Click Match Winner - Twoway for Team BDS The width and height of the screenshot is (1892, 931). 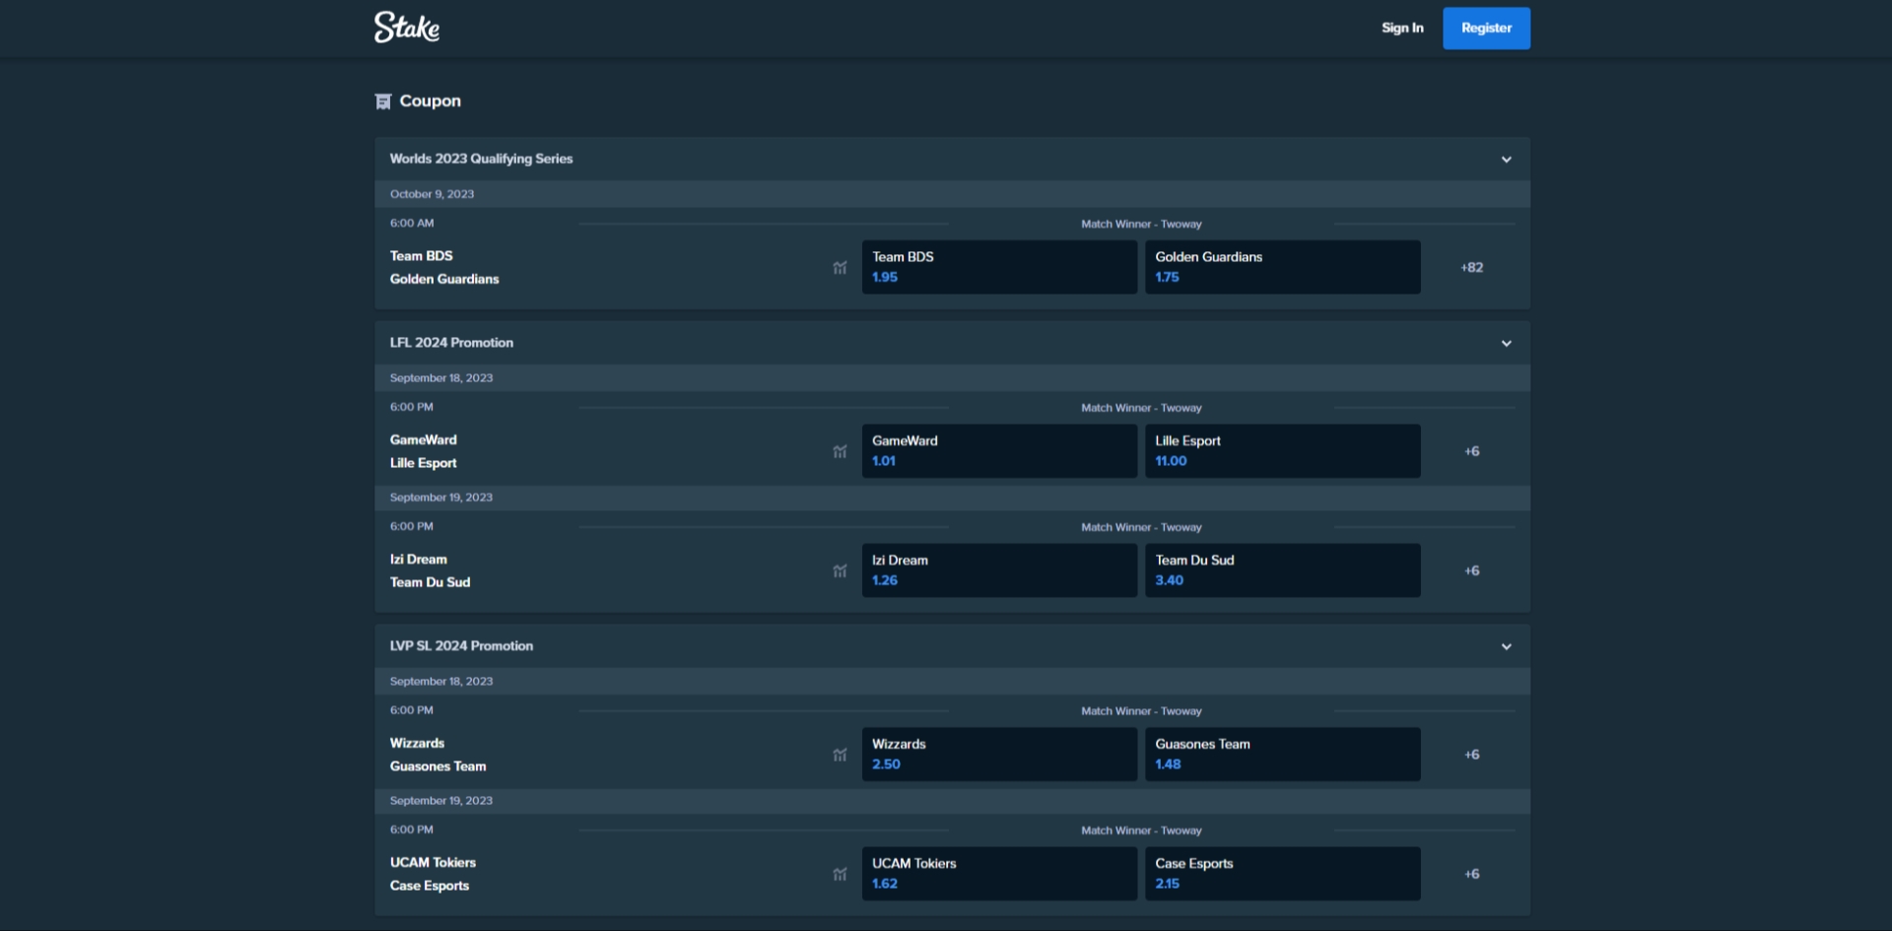1141,225
